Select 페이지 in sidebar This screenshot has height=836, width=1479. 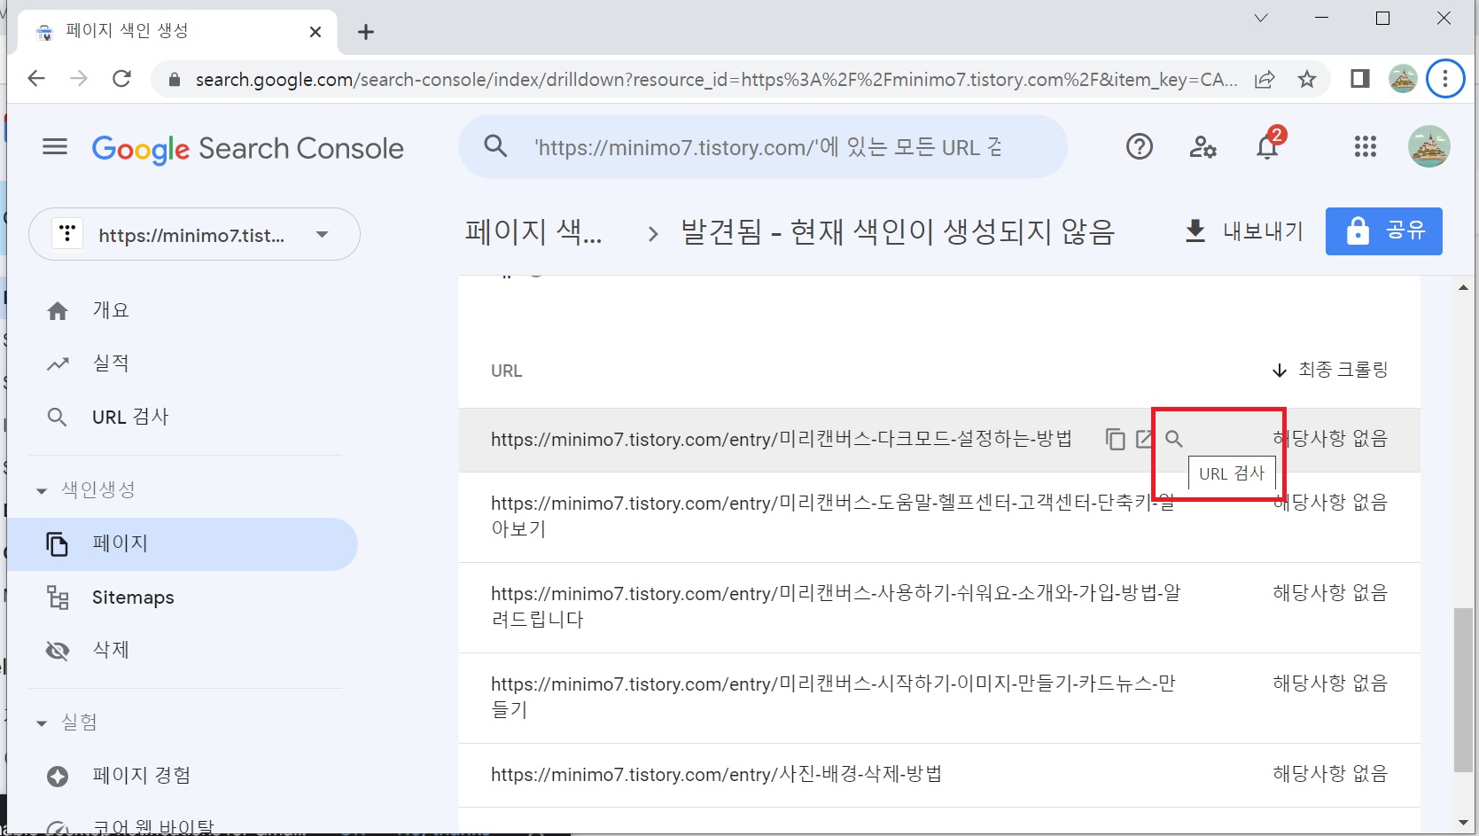pos(183,543)
